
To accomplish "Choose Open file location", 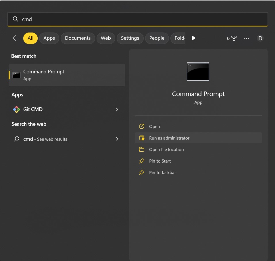I will 166,150.
